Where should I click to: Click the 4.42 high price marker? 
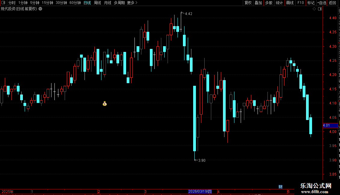189,14
